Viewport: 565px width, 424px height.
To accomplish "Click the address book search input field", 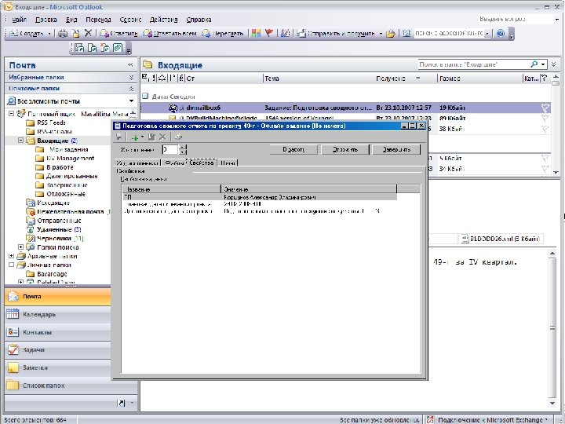I will click(x=449, y=33).
